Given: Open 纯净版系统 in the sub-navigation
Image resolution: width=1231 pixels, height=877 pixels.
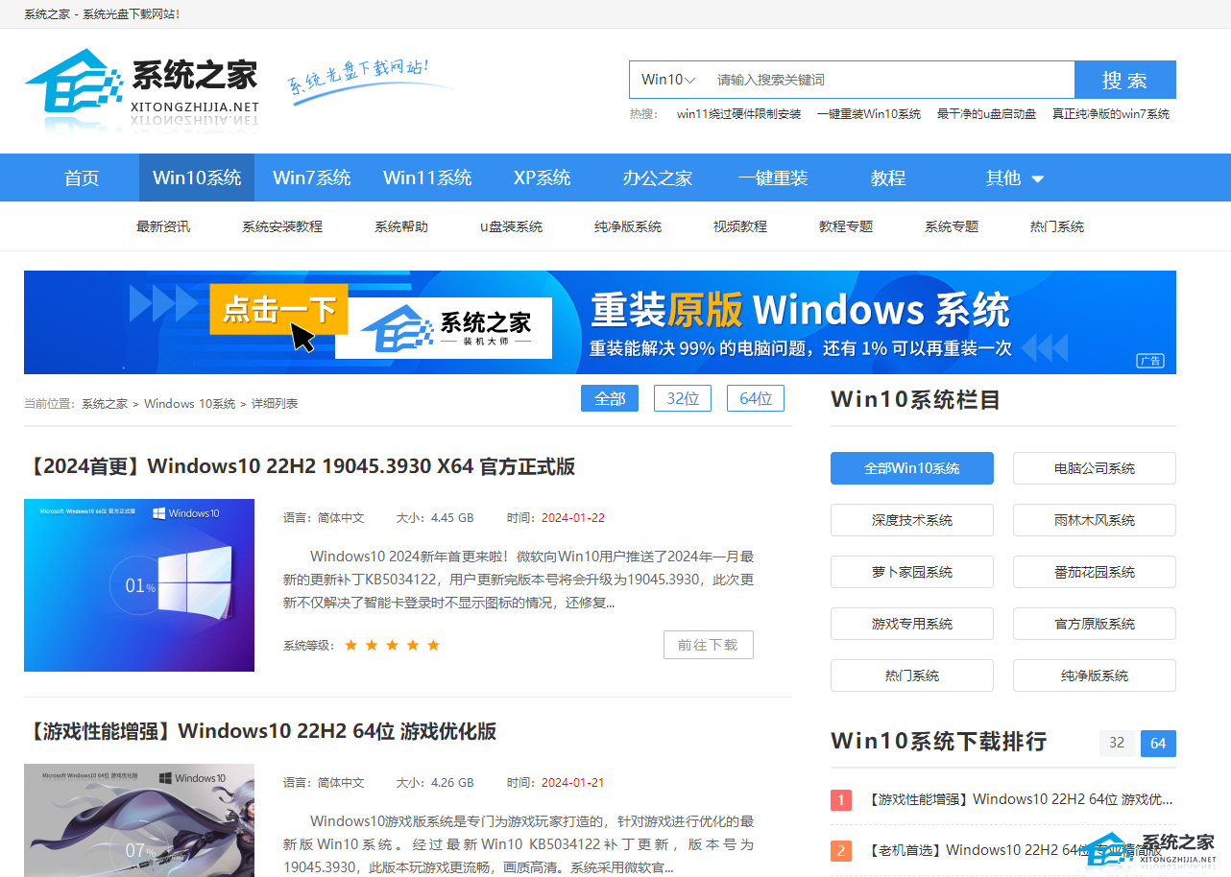Looking at the screenshot, I should coord(628,226).
